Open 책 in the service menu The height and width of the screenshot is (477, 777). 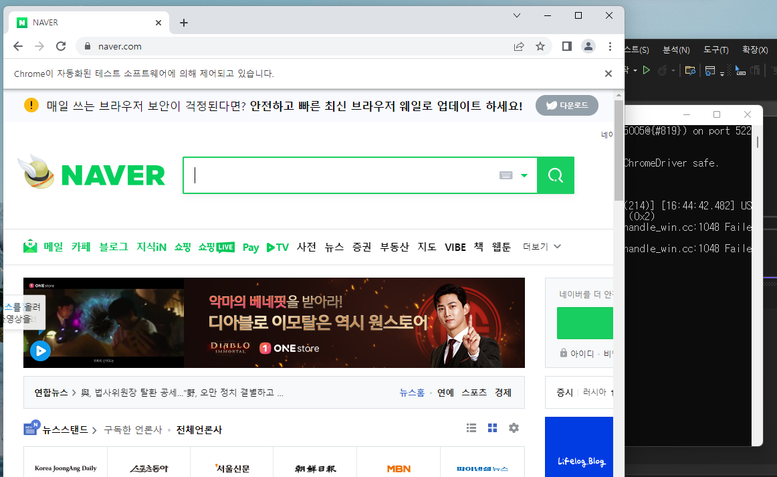pos(479,246)
